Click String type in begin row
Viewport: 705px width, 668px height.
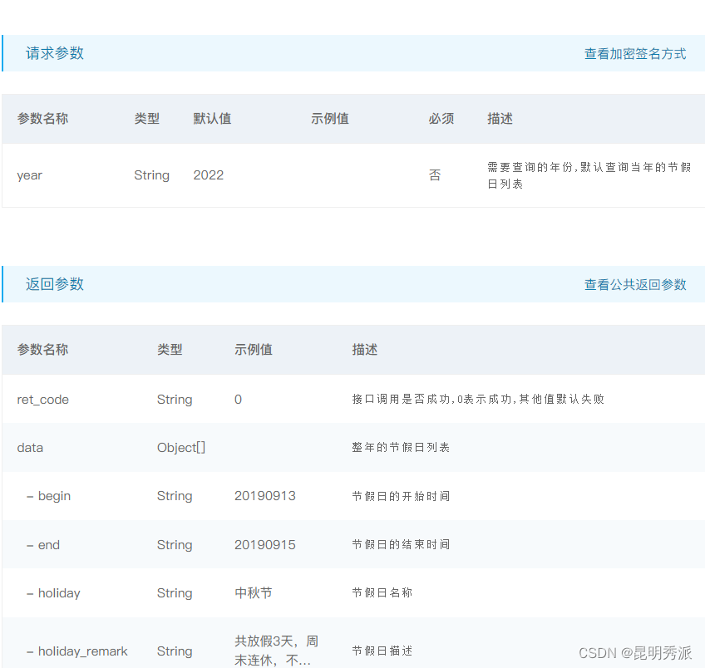[175, 496]
